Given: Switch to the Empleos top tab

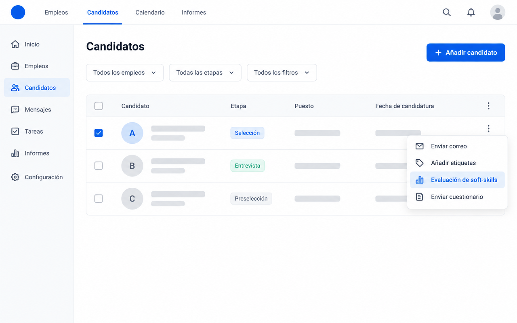Looking at the screenshot, I should pos(56,13).
